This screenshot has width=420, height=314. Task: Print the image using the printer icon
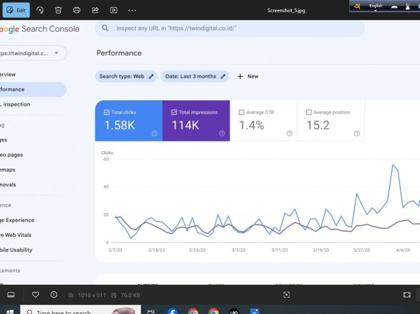76,10
